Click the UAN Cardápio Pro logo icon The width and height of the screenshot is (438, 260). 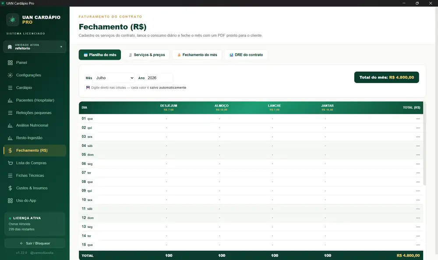(13, 20)
